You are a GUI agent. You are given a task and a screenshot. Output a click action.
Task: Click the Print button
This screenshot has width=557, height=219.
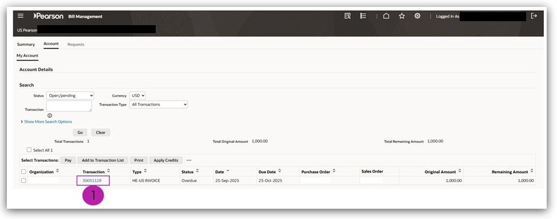tap(139, 160)
